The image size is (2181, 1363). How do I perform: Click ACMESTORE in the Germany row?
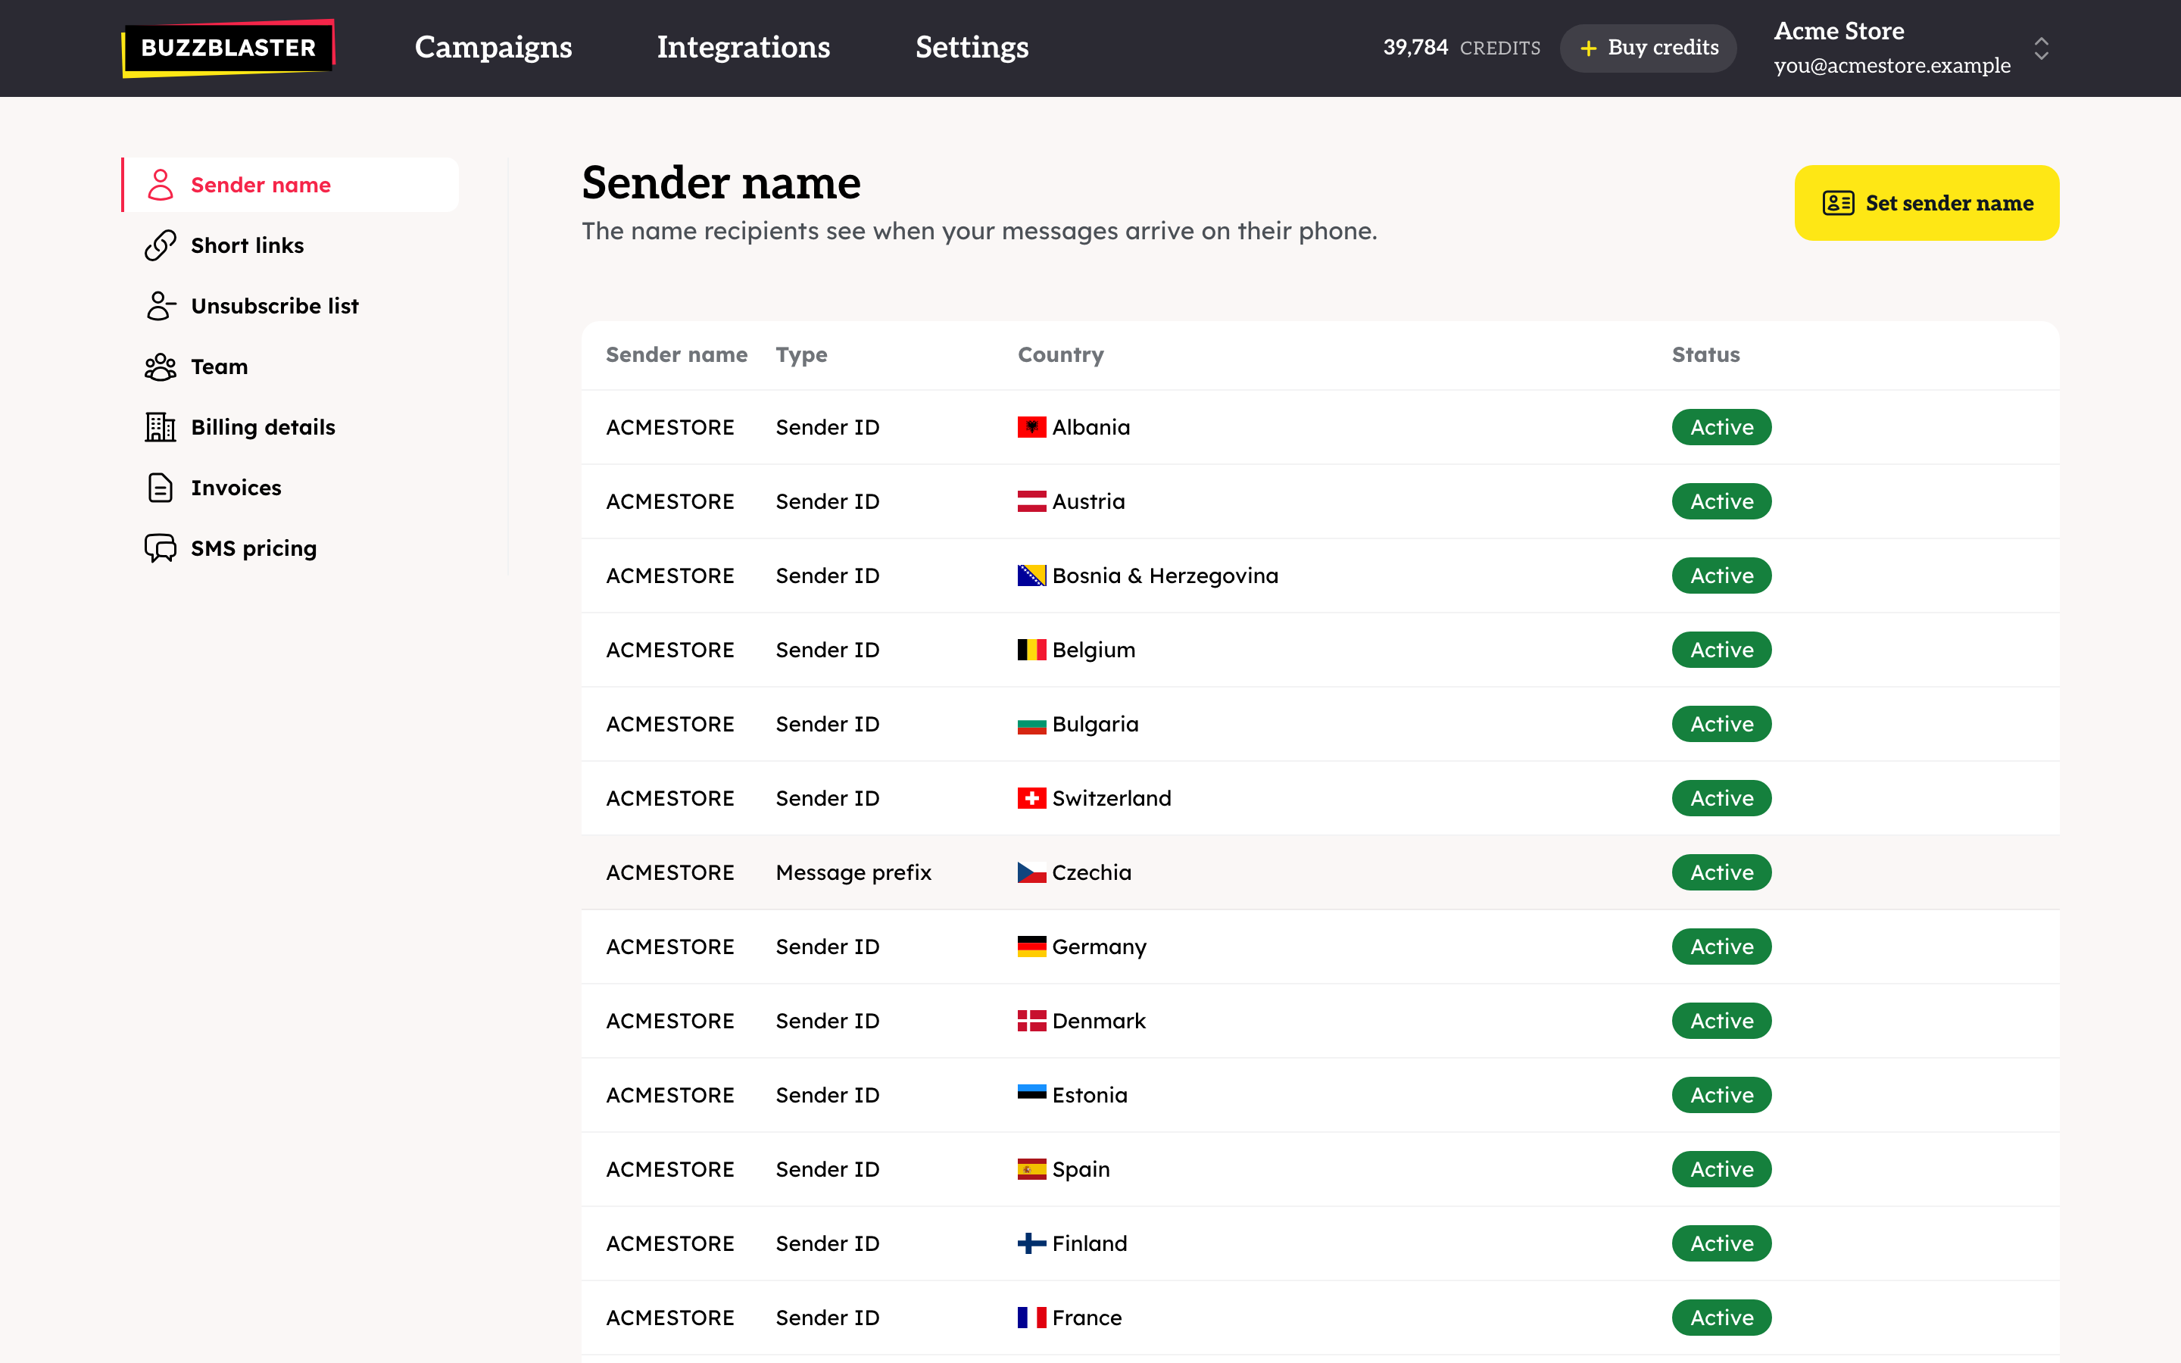(669, 947)
